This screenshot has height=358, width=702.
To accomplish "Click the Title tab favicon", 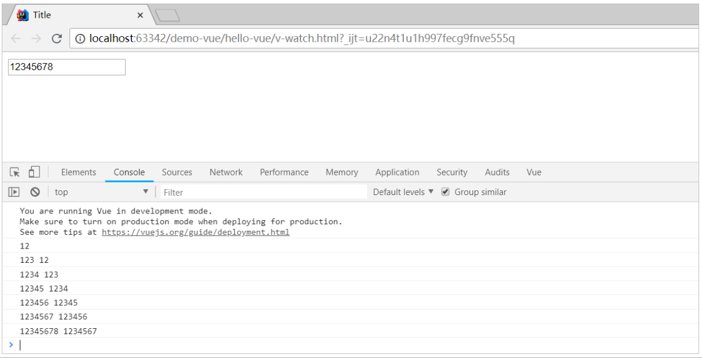I will click(22, 15).
